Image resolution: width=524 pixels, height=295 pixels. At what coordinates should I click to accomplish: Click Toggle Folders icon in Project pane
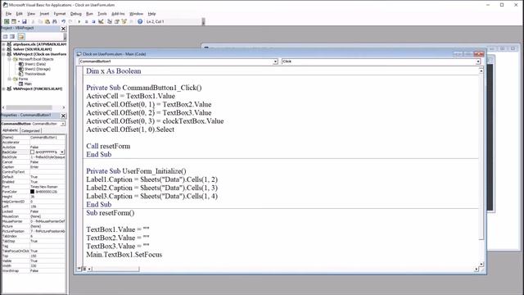[21, 36]
